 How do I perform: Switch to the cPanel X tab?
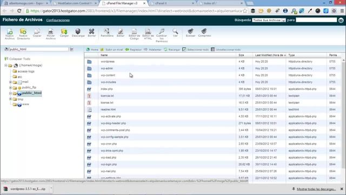(172, 3)
